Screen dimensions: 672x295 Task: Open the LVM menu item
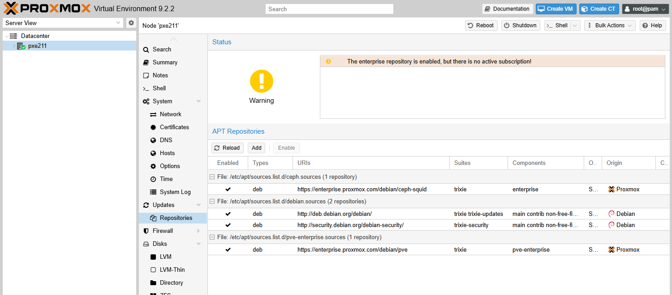pos(173,257)
